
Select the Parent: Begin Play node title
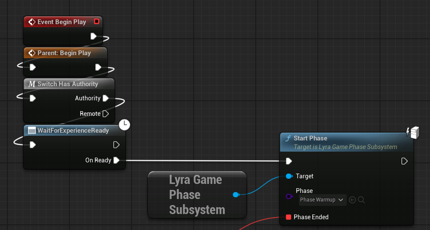[x=64, y=53]
